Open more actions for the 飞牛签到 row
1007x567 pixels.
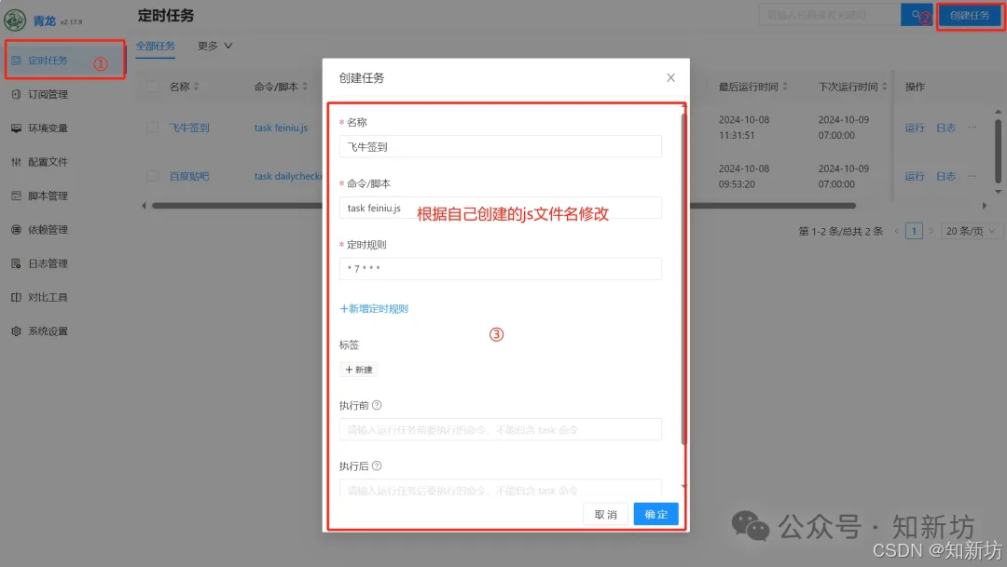click(x=973, y=128)
